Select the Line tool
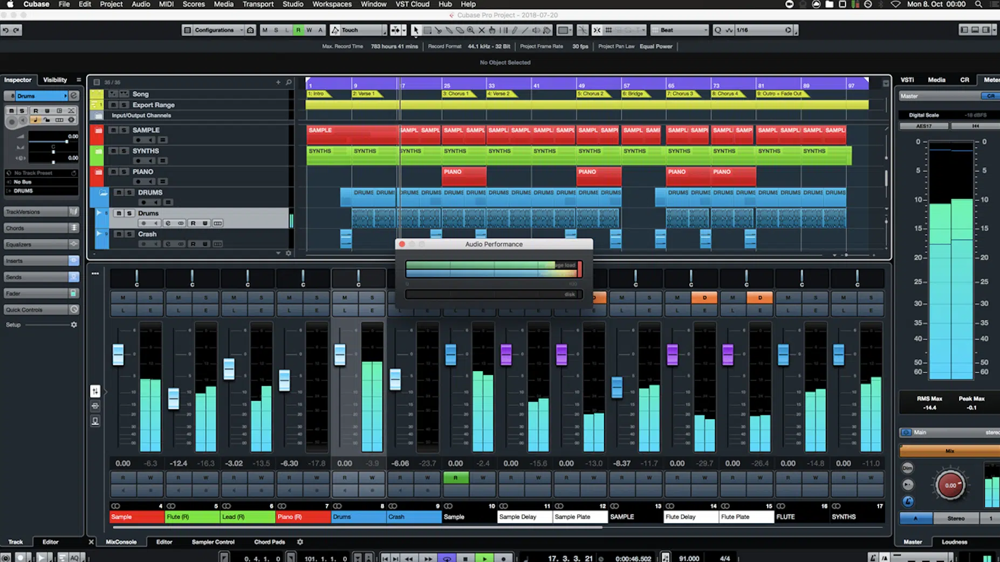Screen dimensions: 1000x562 pos(525,30)
